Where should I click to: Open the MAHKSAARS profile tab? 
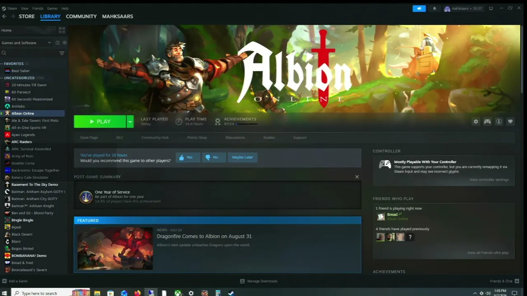[117, 16]
